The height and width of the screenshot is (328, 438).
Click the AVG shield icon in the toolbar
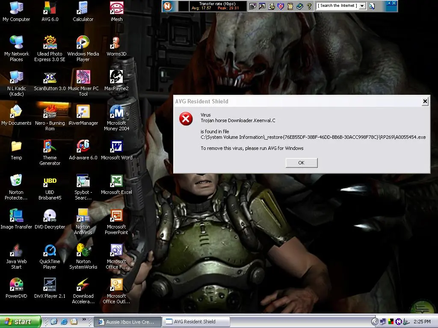tap(281, 6)
